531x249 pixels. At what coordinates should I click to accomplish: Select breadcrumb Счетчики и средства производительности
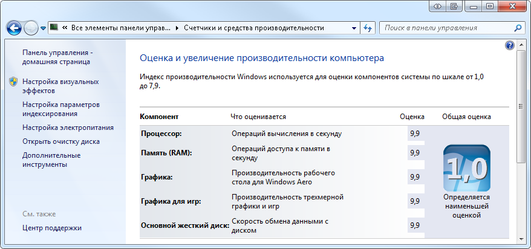point(254,28)
